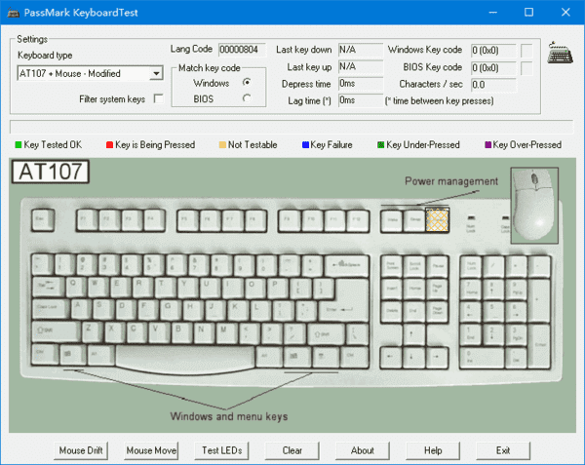Click the Mouse Drift button

[86, 450]
